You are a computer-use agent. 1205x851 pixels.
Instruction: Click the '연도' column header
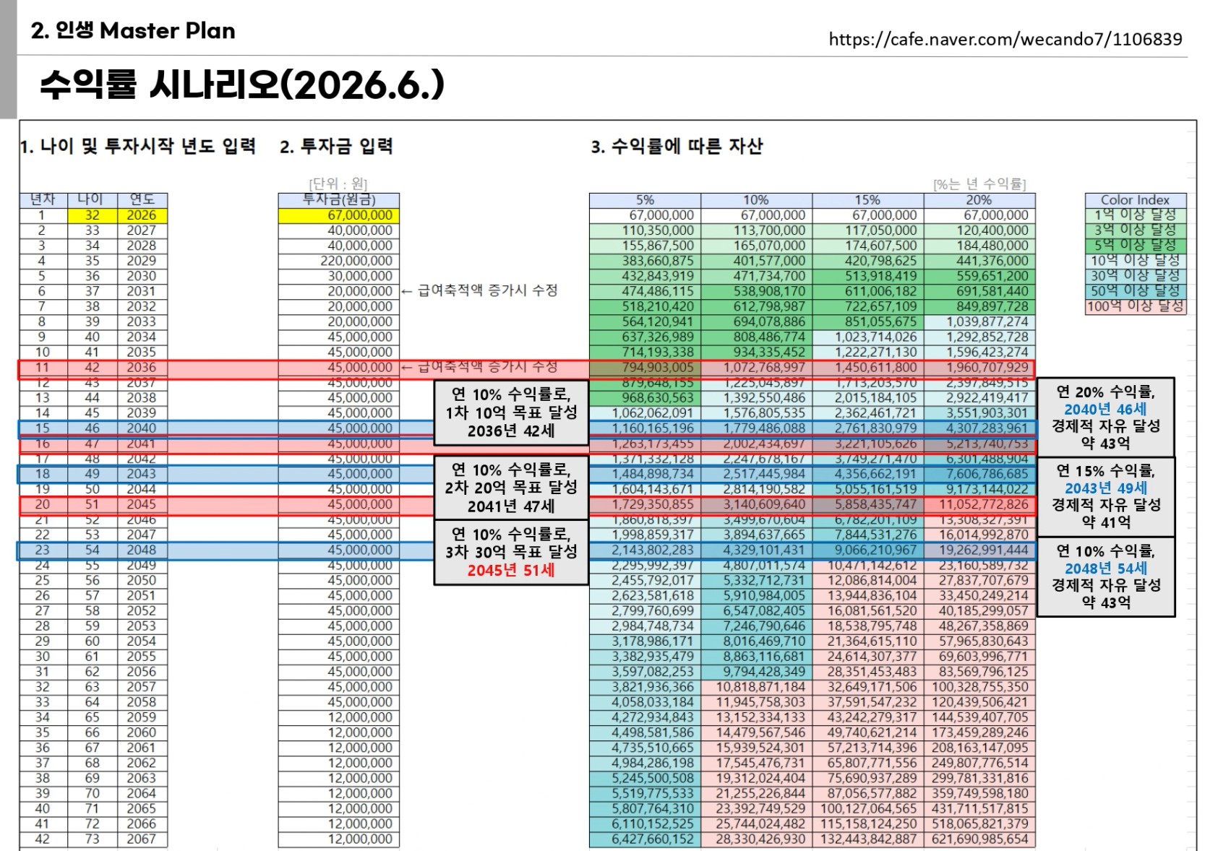click(x=142, y=199)
